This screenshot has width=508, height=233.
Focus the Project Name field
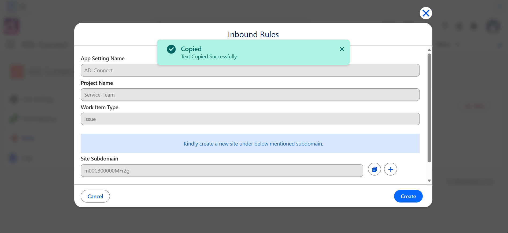click(250, 95)
